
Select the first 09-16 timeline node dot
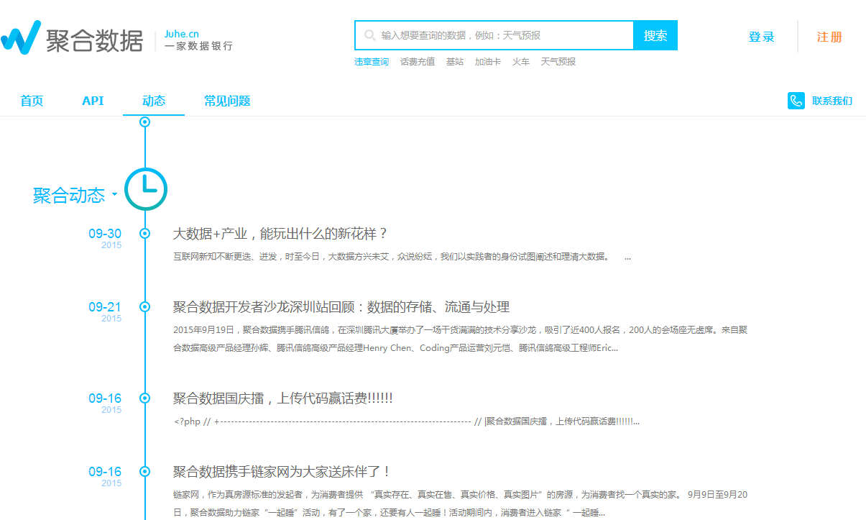pyautogui.click(x=145, y=398)
